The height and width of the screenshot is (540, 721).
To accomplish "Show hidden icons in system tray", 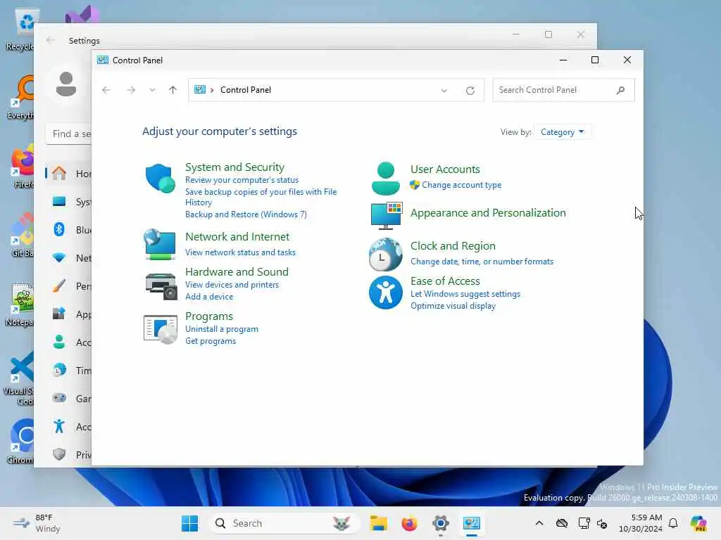I will click(x=539, y=523).
